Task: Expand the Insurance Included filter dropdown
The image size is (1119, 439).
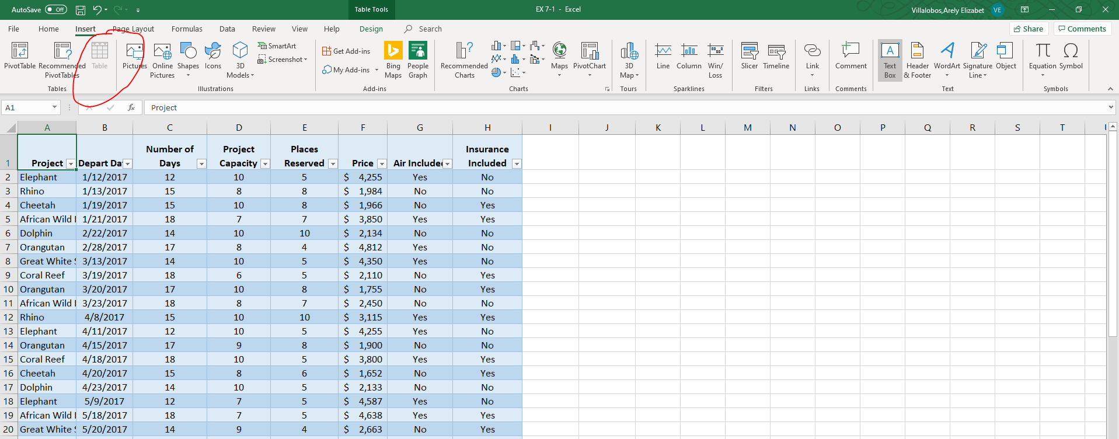Action: tap(517, 164)
